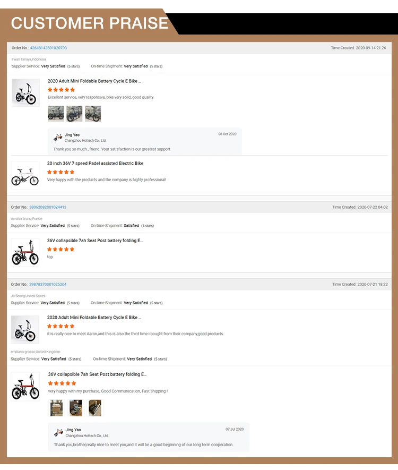View the second review photo from Irwan Tanaya
The height and width of the screenshot is (470, 398).
[x=74, y=114]
